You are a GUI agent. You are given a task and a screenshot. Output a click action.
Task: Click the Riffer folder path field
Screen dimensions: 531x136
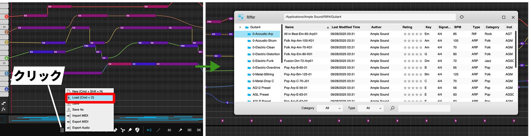click(370, 17)
